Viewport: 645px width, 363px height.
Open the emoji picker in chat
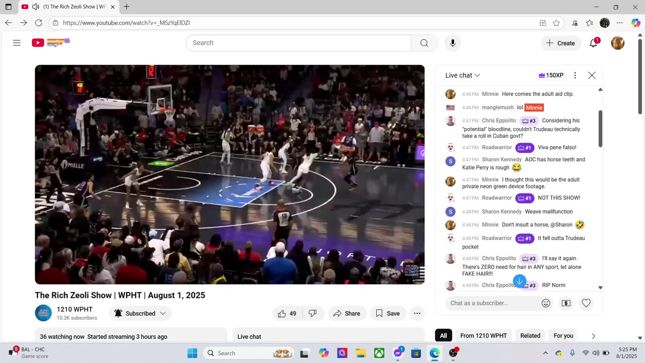[546, 303]
